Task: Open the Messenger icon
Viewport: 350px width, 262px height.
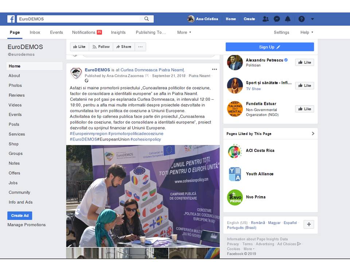Action: (x=277, y=19)
